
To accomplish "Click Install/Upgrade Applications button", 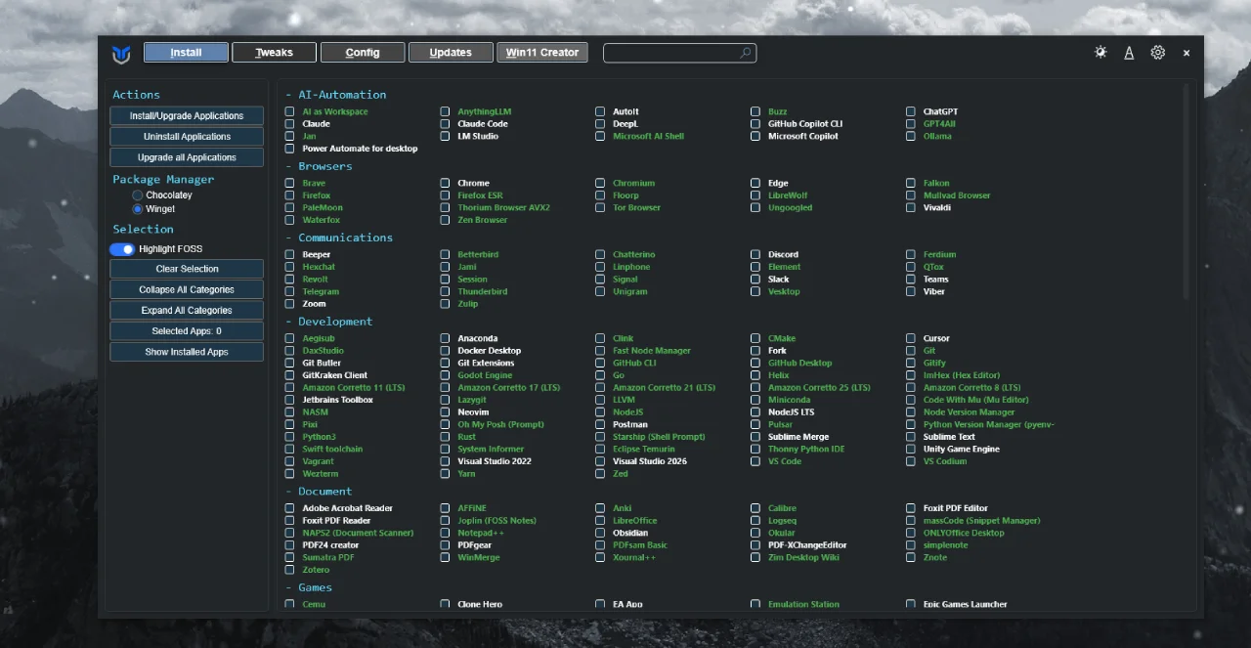I will click(x=187, y=116).
